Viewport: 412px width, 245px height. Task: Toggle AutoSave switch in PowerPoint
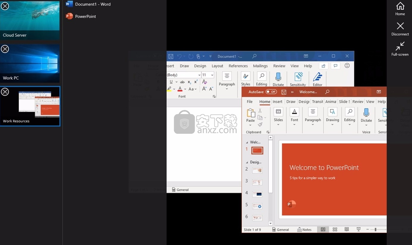(x=271, y=92)
